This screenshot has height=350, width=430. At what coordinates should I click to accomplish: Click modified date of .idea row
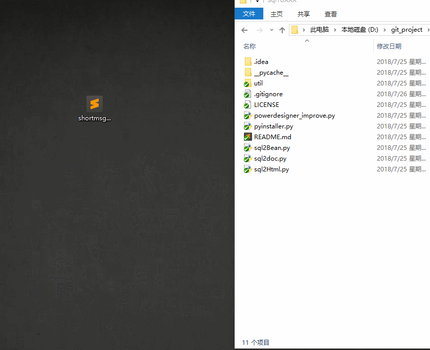pyautogui.click(x=401, y=62)
